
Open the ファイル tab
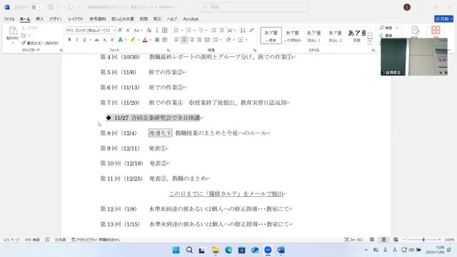tap(9, 19)
